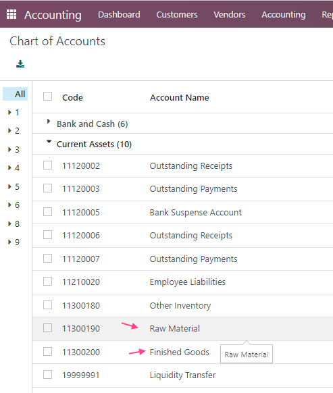
Task: Select the All filter in sidebar
Action: 16,94
